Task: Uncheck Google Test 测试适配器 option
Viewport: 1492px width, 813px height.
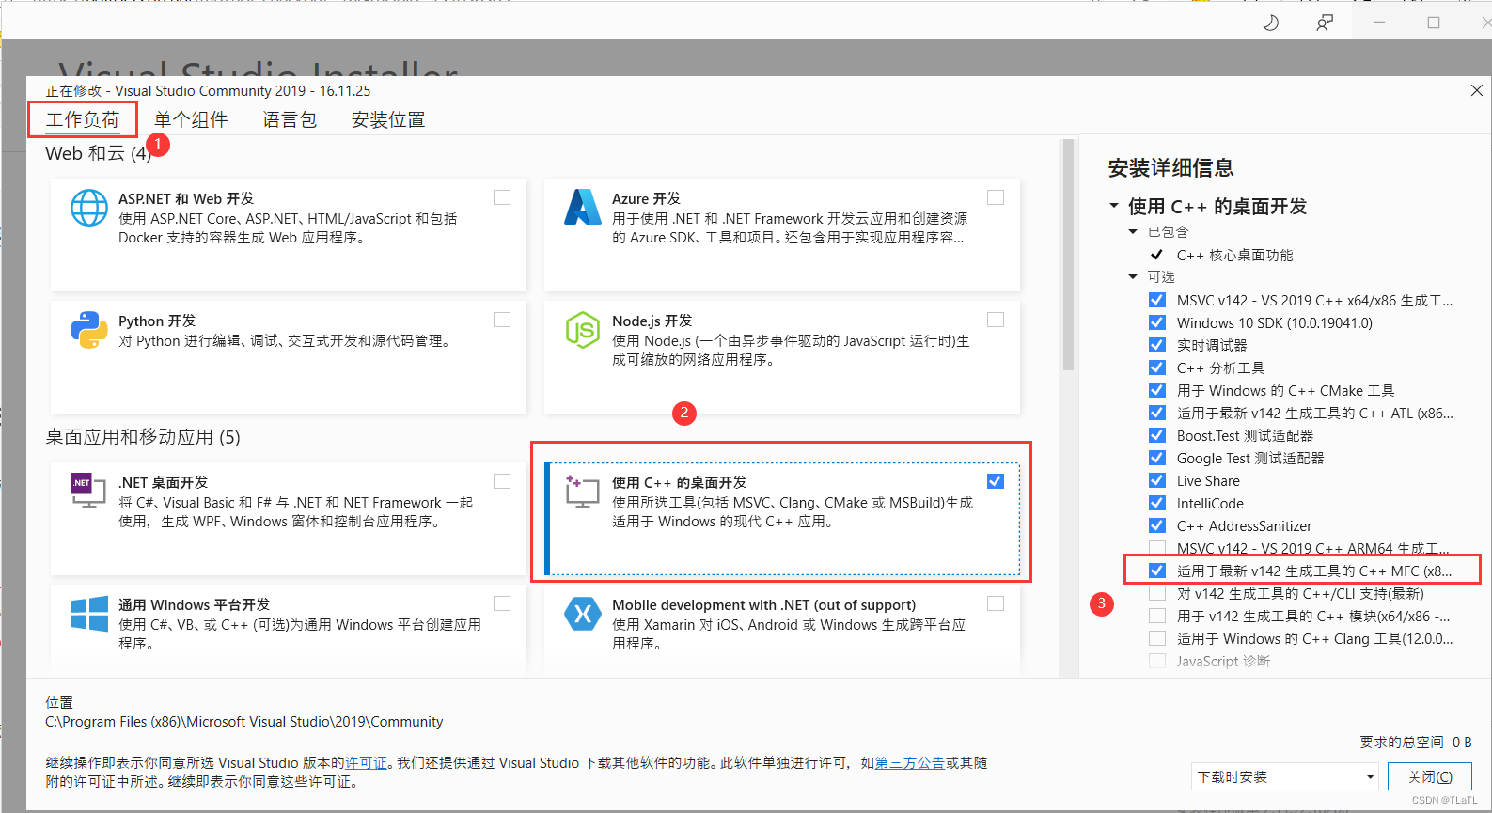Action: 1157,458
